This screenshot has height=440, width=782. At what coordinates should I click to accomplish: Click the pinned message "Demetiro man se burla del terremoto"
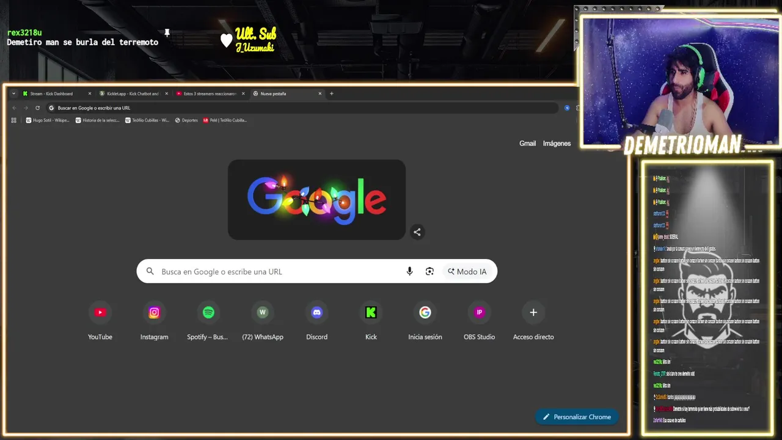tap(82, 42)
